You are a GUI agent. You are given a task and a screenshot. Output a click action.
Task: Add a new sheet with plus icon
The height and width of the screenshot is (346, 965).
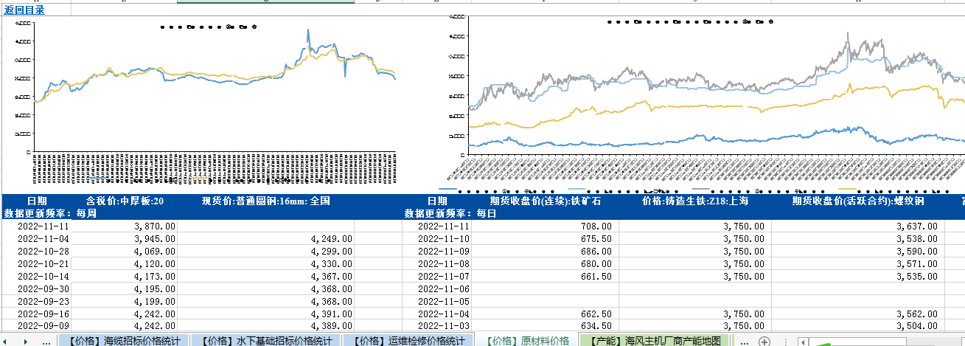[765, 341]
